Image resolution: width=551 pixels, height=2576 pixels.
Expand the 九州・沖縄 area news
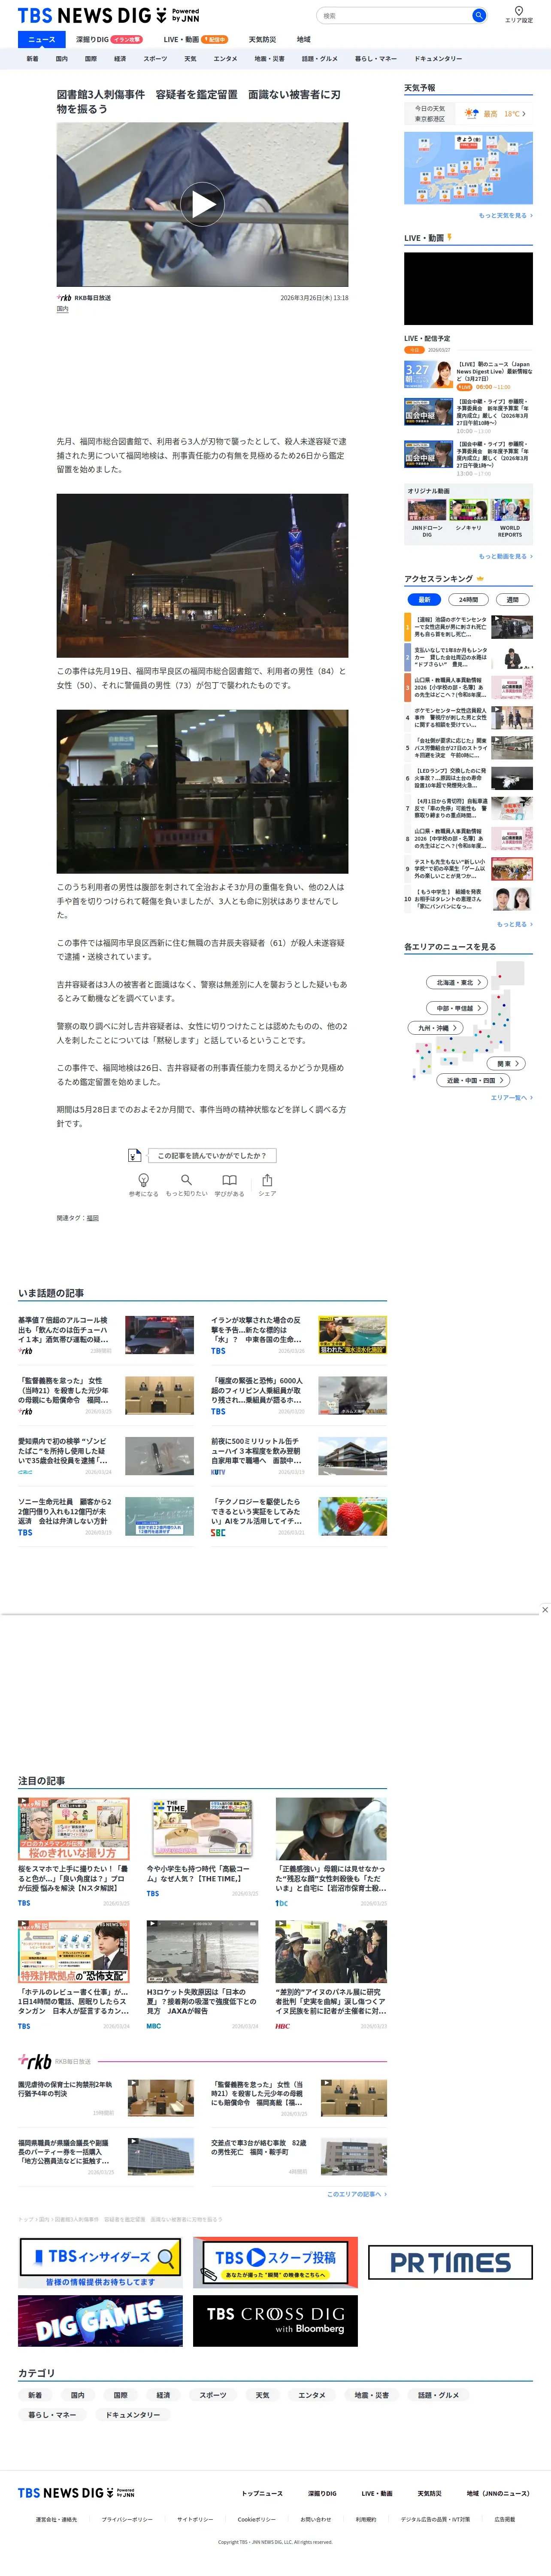436,1027
